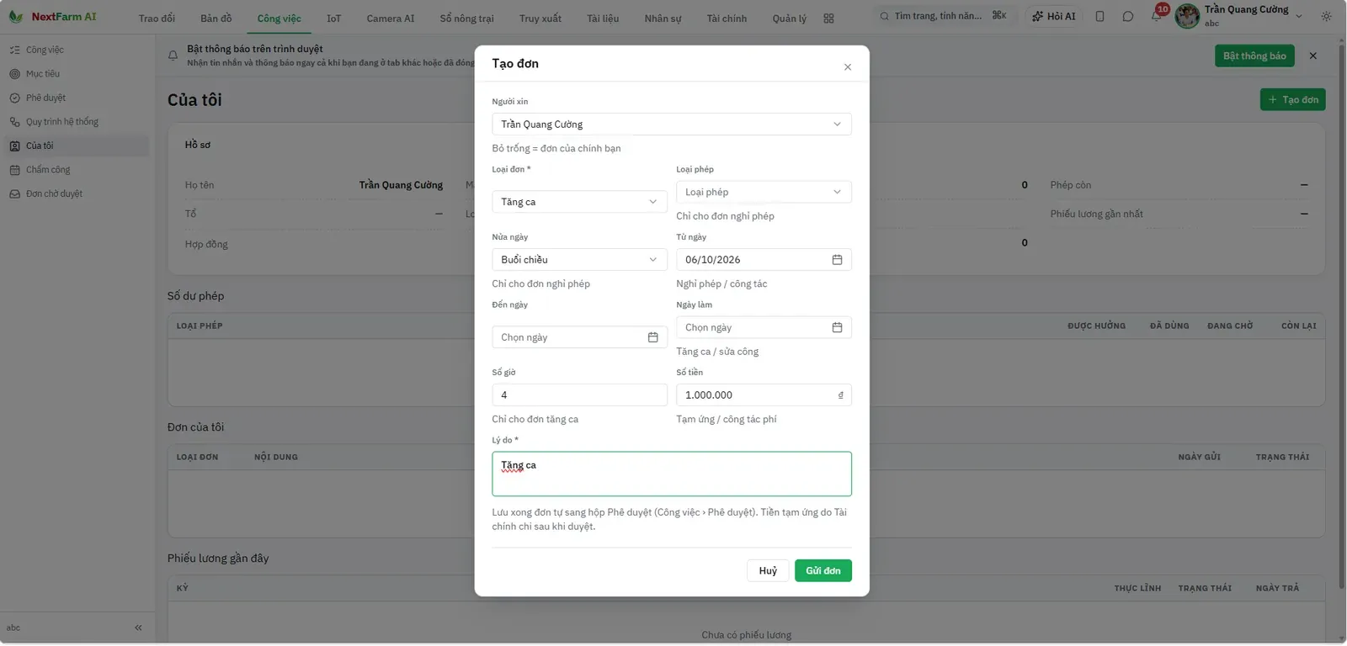Click the Từ ngày date field 06/10/2026
Image resolution: width=1347 pixels, height=646 pixels.
pos(764,260)
